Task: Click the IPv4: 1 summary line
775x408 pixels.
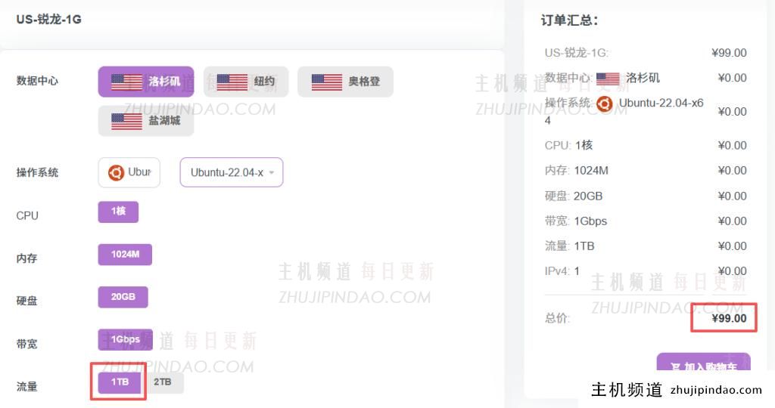Action: (562, 270)
